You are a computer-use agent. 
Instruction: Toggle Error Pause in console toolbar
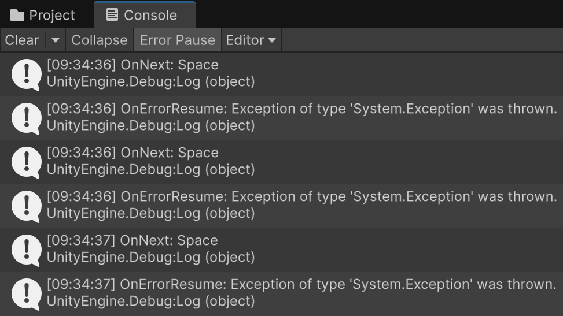178,40
